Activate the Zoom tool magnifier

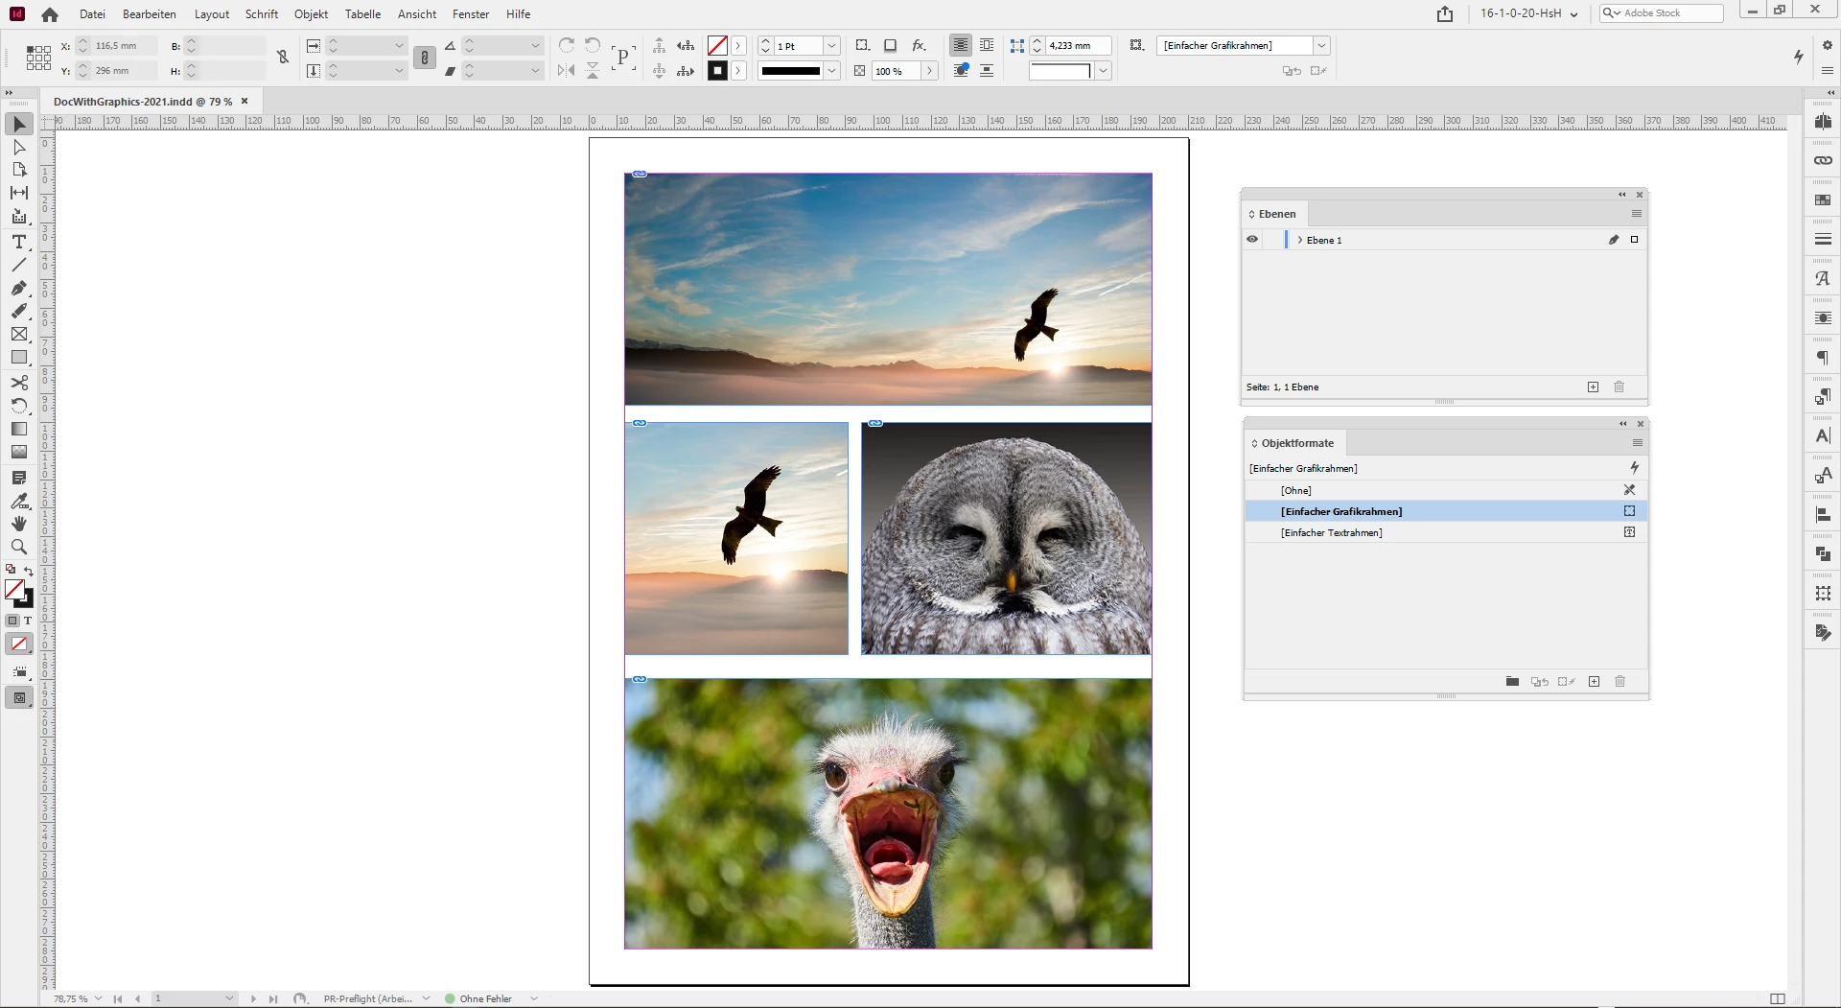[19, 547]
